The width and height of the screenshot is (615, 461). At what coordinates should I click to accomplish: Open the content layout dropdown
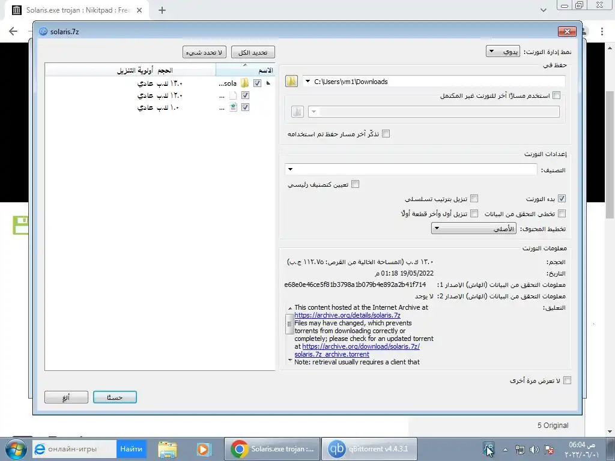473,229
